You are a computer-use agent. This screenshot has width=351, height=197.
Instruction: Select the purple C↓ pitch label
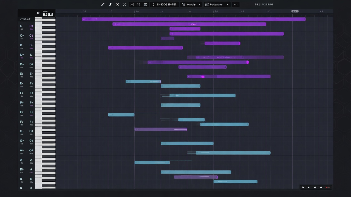[31, 36]
